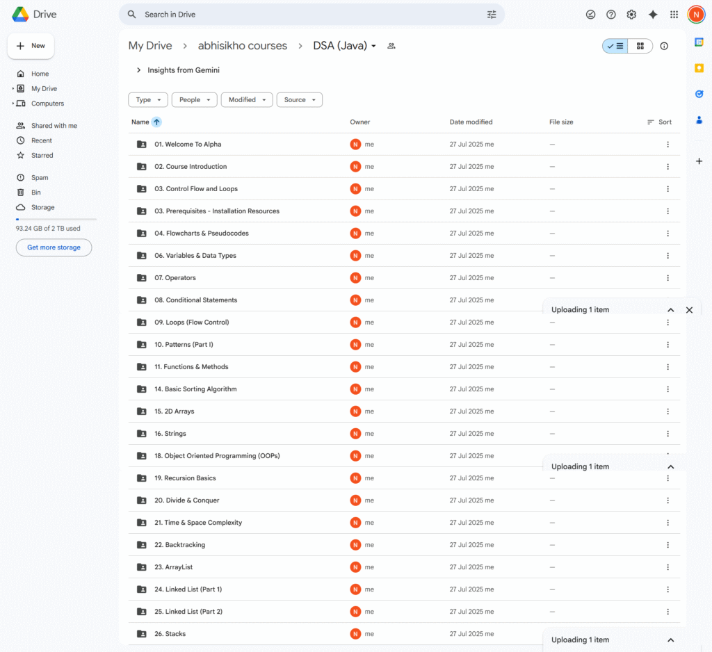Click the Help question mark icon
712x652 pixels.
point(611,15)
